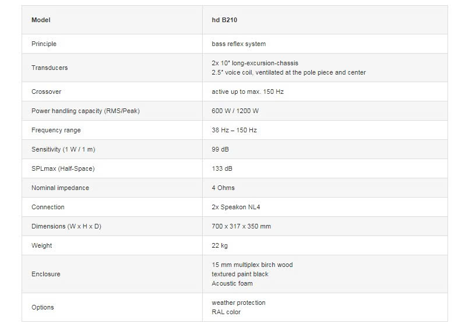Click the '2x 10" long-excursion-chassis' text
Screen dimensions: 458x327
coord(255,63)
